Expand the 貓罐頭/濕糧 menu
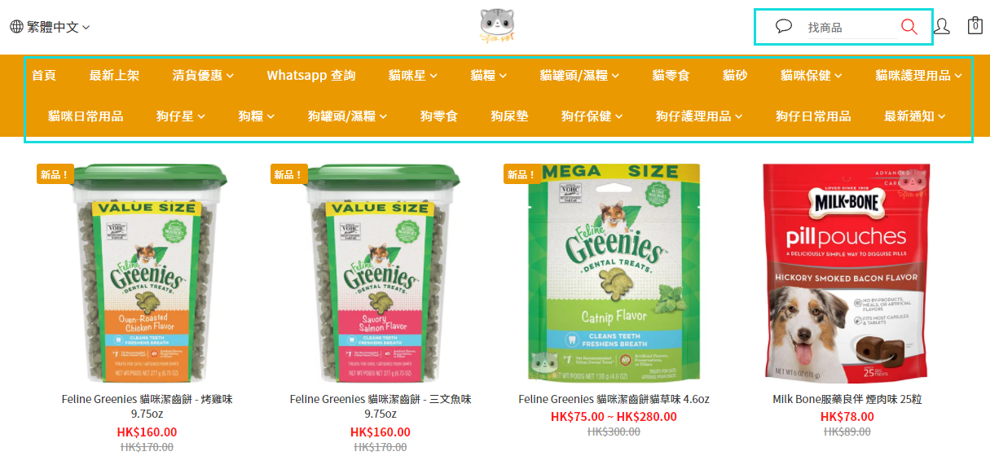The height and width of the screenshot is (456, 990). (x=579, y=76)
